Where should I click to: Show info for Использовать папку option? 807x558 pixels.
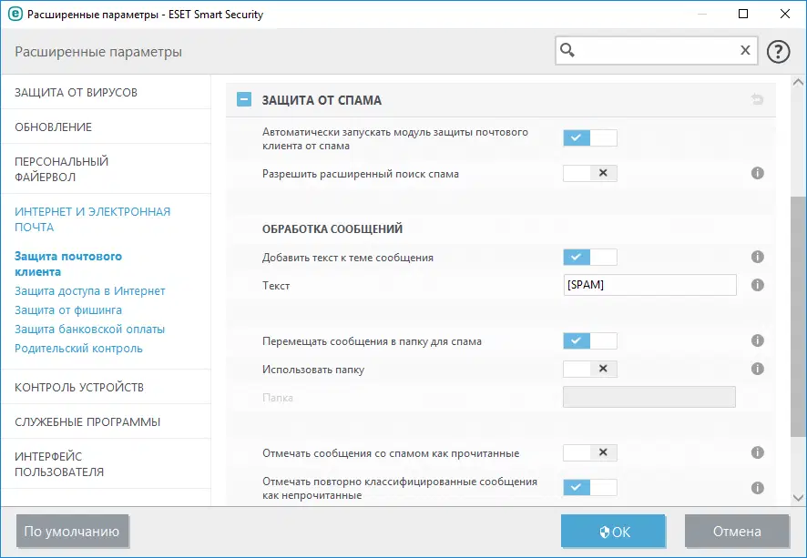(x=757, y=369)
